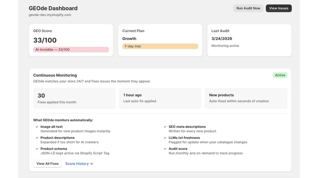Image resolution: width=318 pixels, height=178 pixels.
Task: Click the green Active status badge
Action: pos(280,75)
